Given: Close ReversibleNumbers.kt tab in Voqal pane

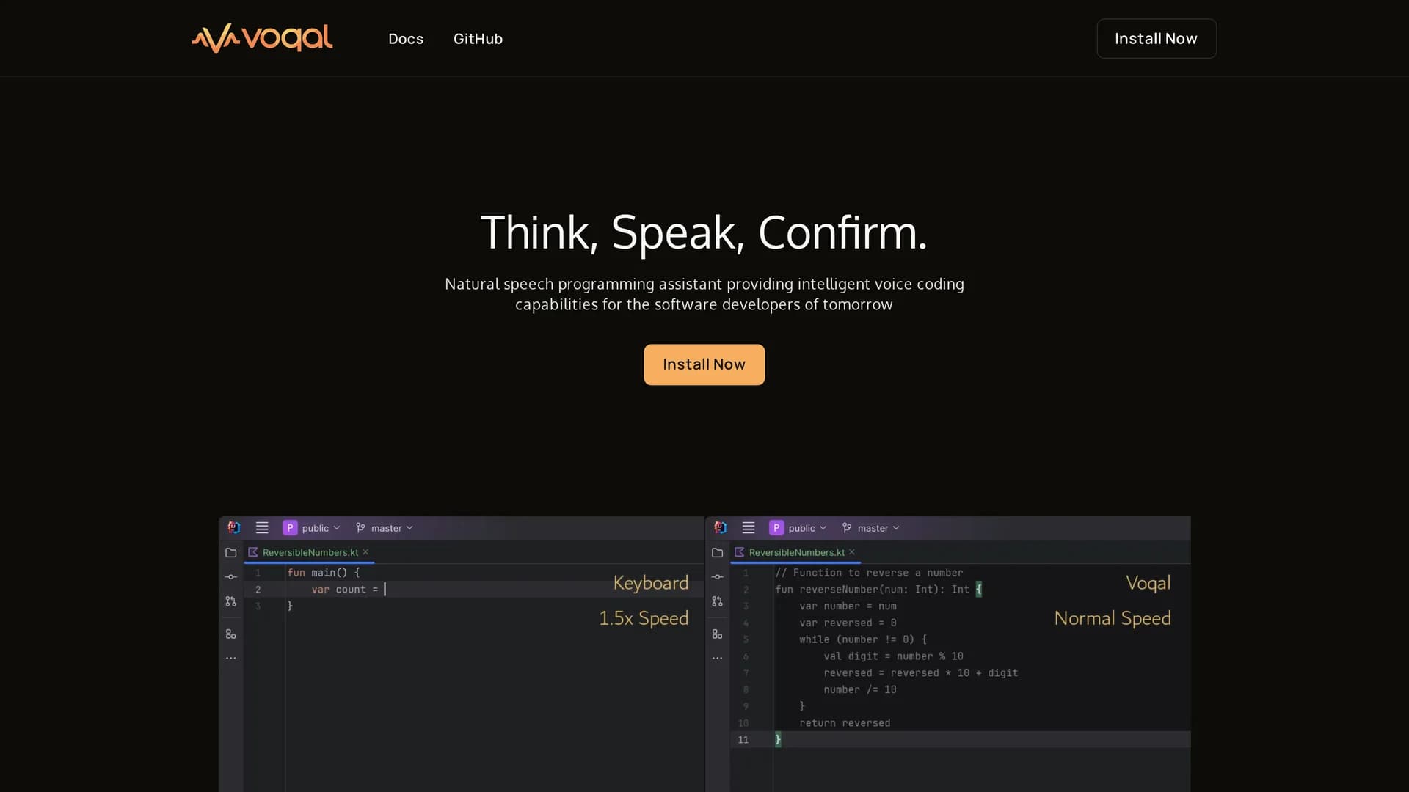Looking at the screenshot, I should click(x=852, y=552).
